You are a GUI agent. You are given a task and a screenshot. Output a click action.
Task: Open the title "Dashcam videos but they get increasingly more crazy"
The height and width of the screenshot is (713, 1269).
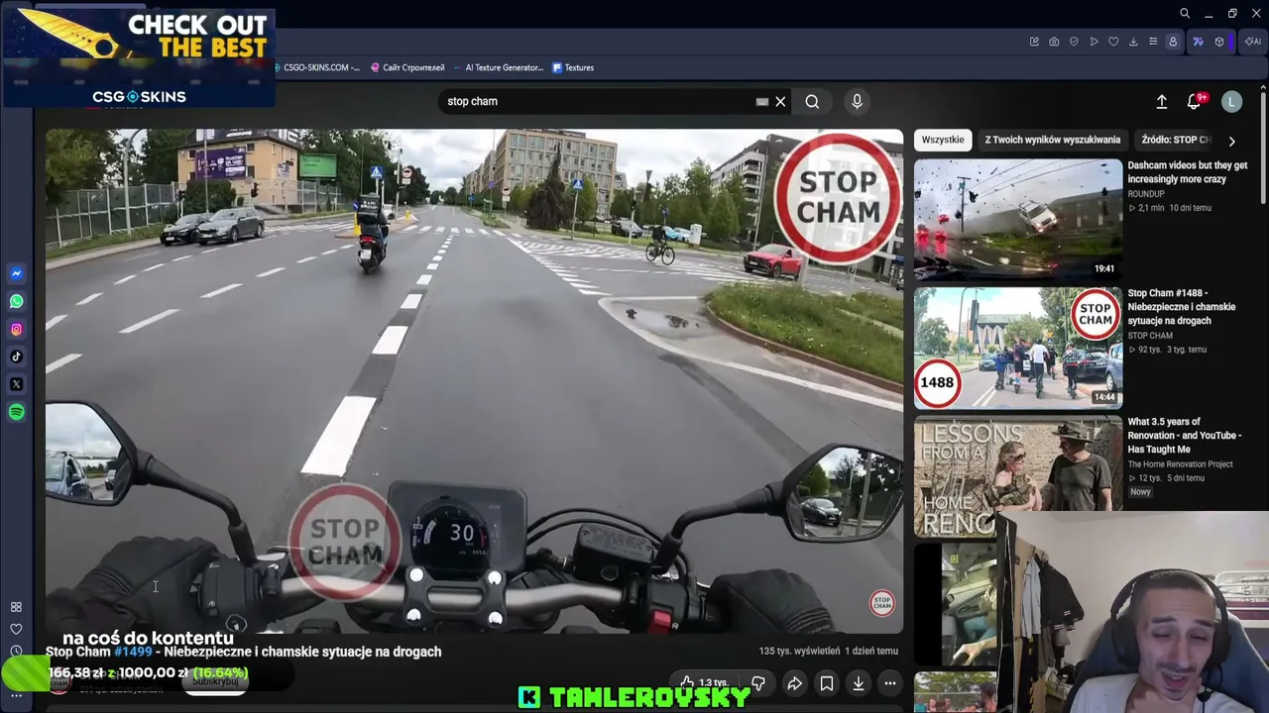coord(1188,172)
